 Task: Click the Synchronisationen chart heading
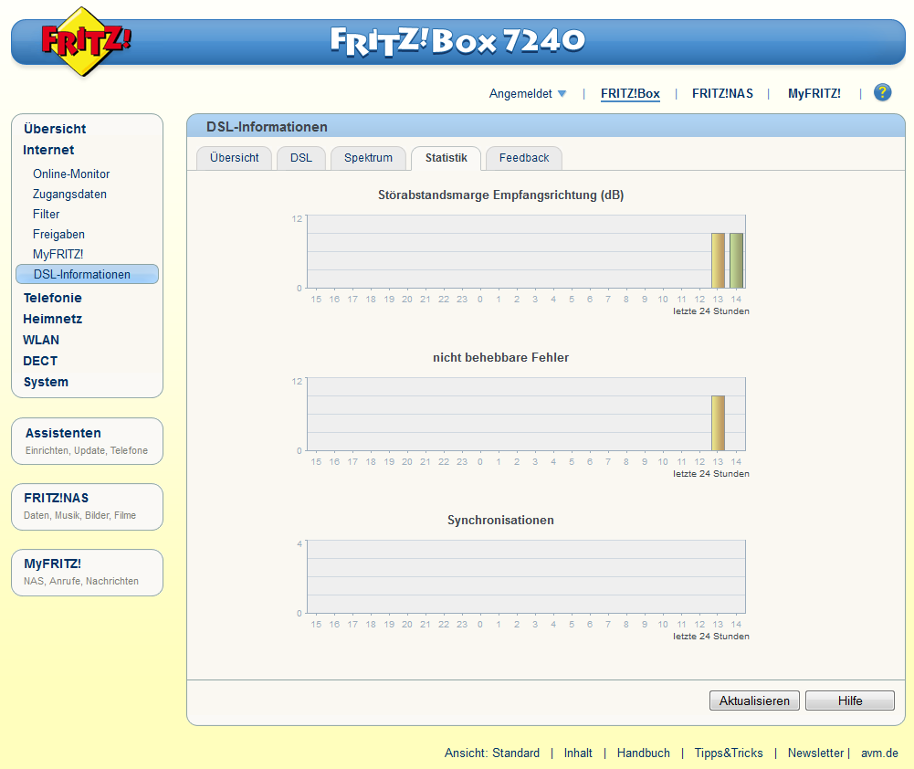500,520
